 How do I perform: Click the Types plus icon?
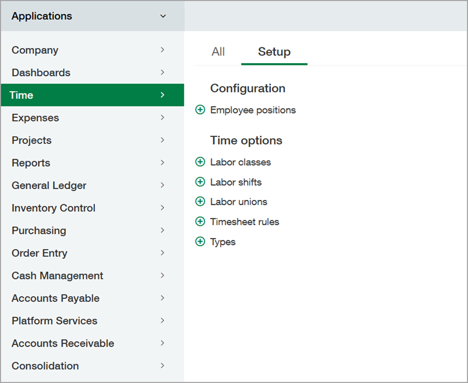pyautogui.click(x=200, y=241)
